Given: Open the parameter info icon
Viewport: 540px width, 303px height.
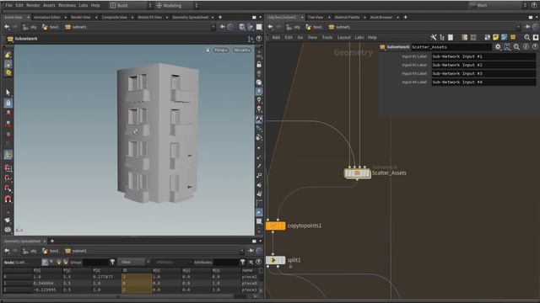Looking at the screenshot, I should coord(526,47).
